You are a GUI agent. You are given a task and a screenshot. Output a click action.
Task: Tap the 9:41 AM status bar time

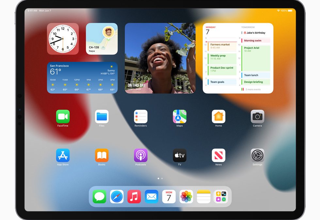pos(32,10)
